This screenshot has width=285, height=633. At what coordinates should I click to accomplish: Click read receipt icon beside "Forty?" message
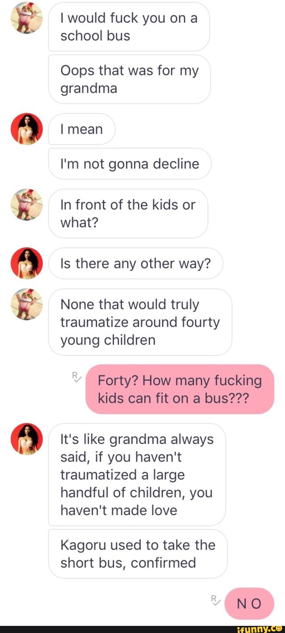pos(77,377)
